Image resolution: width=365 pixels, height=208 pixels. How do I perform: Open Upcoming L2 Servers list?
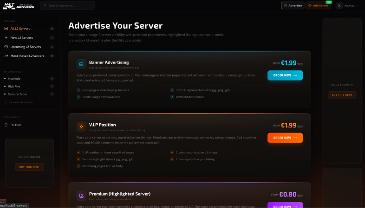(29, 47)
